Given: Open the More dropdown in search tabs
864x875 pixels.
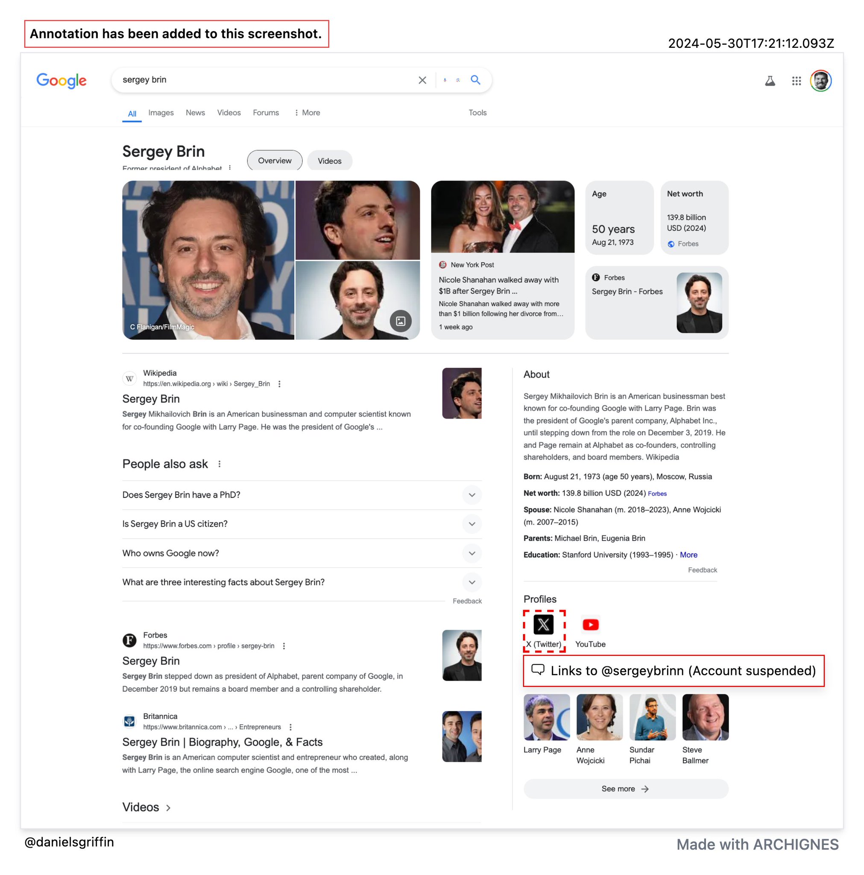Looking at the screenshot, I should 307,112.
